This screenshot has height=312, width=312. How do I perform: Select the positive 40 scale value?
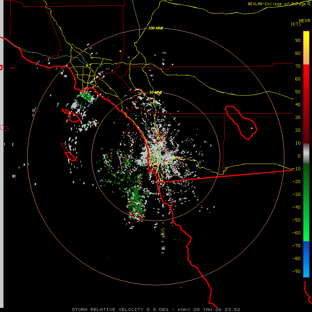(298, 105)
